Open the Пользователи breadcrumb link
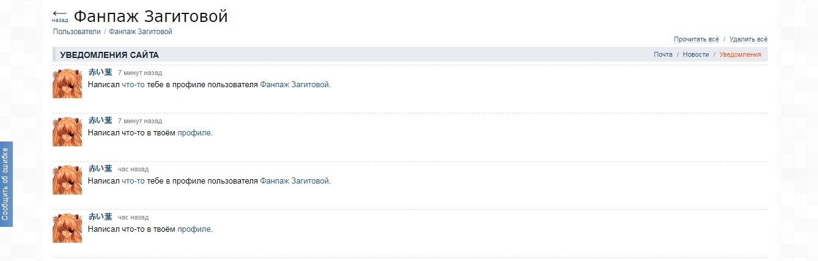The image size is (818, 261). pyautogui.click(x=76, y=32)
